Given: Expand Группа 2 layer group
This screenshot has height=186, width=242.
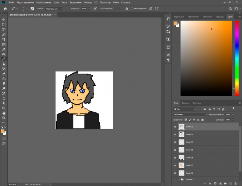Looking at the screenshot, I should (179, 179).
